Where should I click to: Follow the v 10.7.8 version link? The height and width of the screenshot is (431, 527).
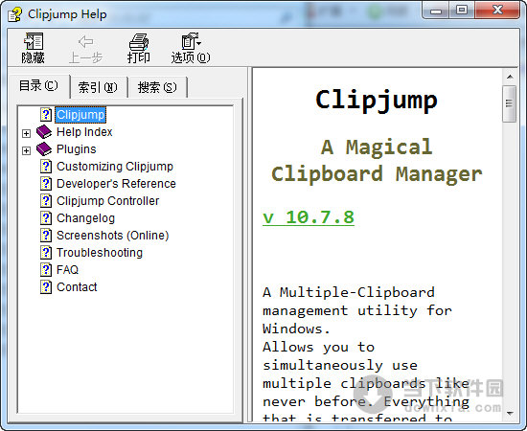tap(309, 217)
